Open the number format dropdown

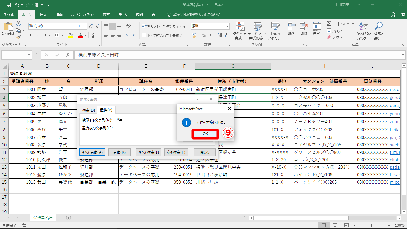pyautogui.click(x=227, y=26)
